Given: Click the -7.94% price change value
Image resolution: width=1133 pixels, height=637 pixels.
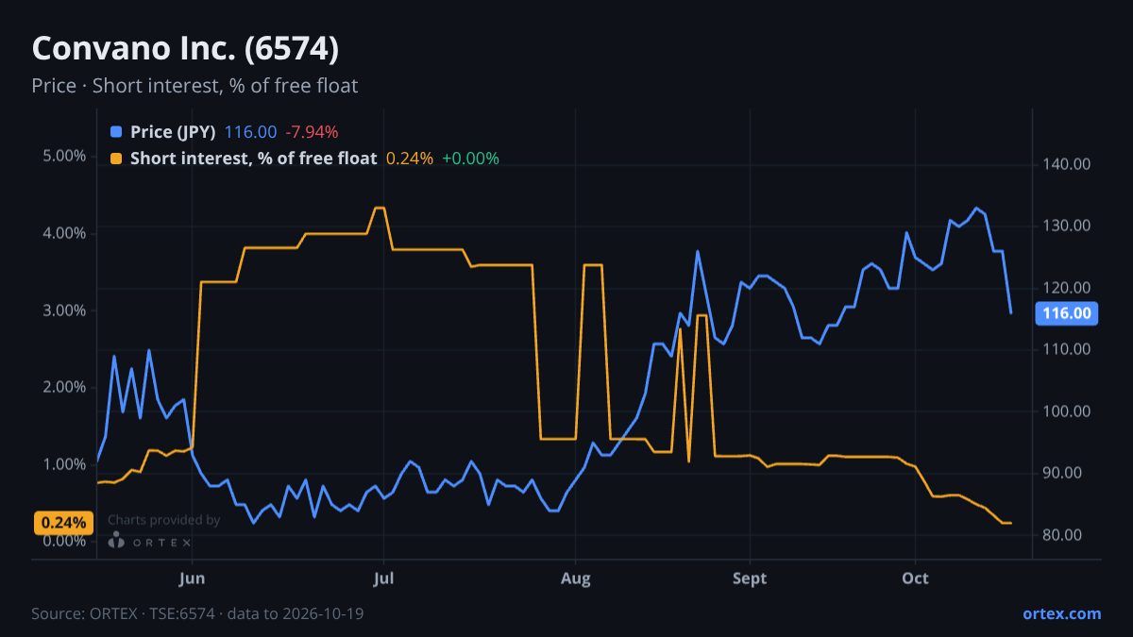Looking at the screenshot, I should click(312, 132).
